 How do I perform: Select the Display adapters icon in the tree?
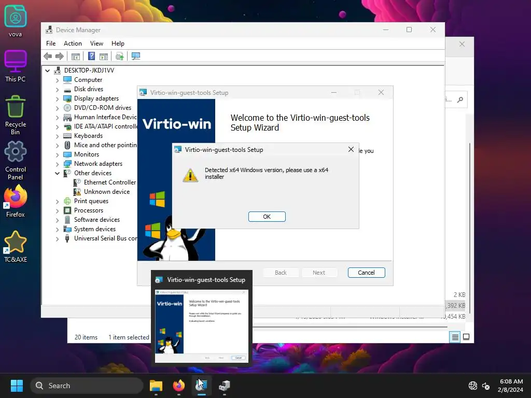(67, 98)
